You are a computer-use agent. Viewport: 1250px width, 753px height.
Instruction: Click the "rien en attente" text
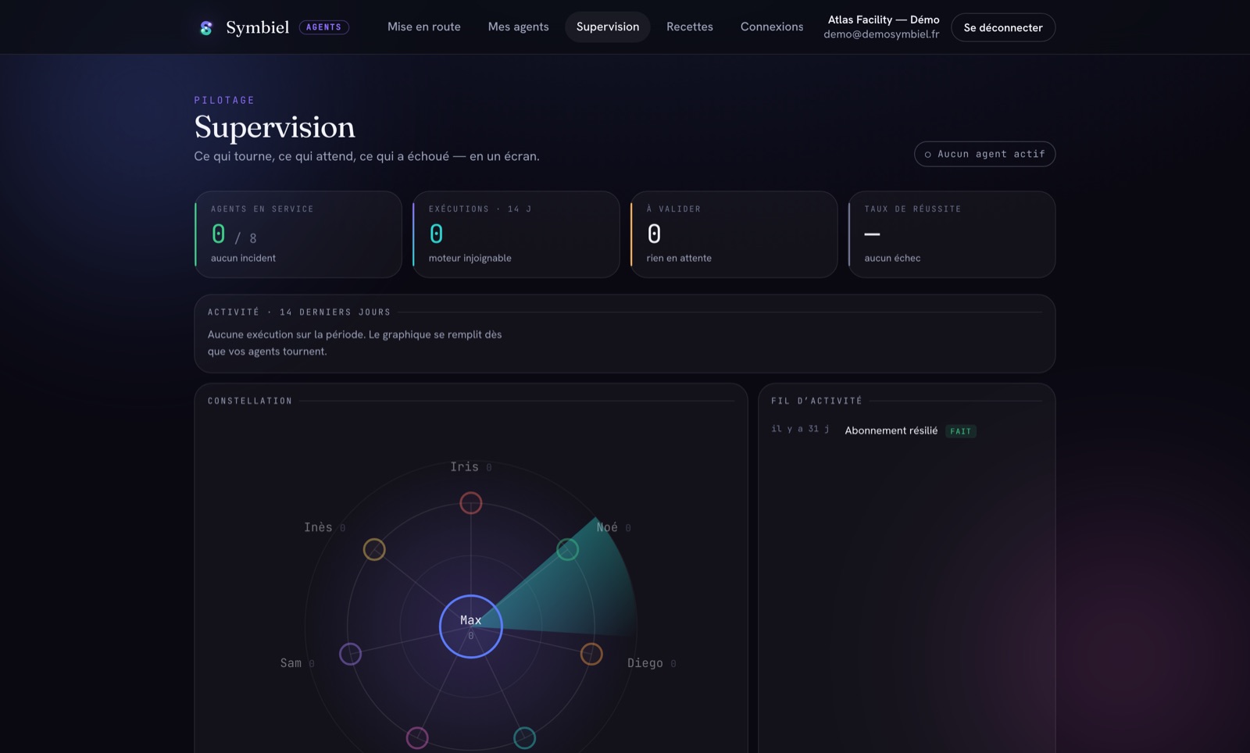(679, 258)
